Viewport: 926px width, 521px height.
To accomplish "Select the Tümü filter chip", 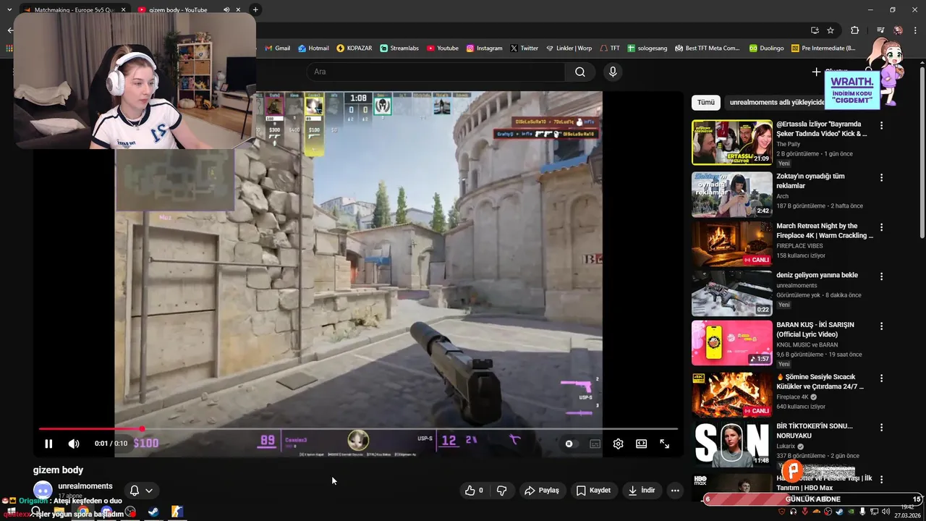I will tap(706, 102).
